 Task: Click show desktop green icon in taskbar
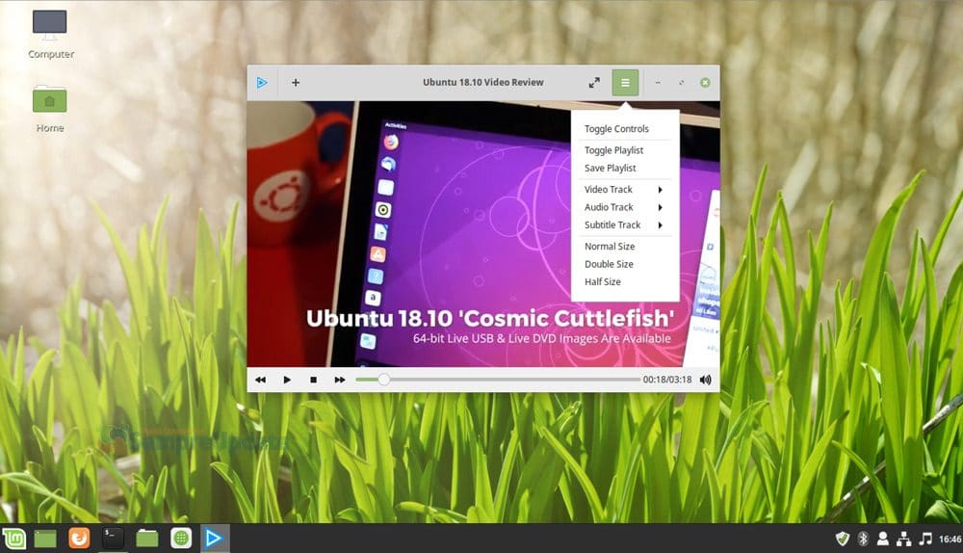[x=45, y=539]
